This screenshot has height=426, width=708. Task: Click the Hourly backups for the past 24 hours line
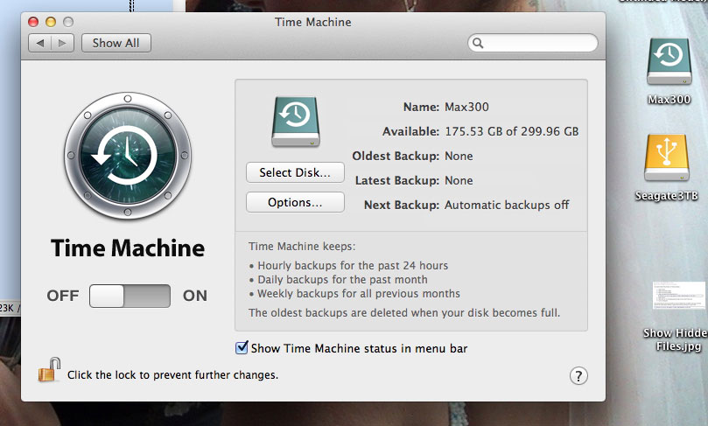pos(348,265)
